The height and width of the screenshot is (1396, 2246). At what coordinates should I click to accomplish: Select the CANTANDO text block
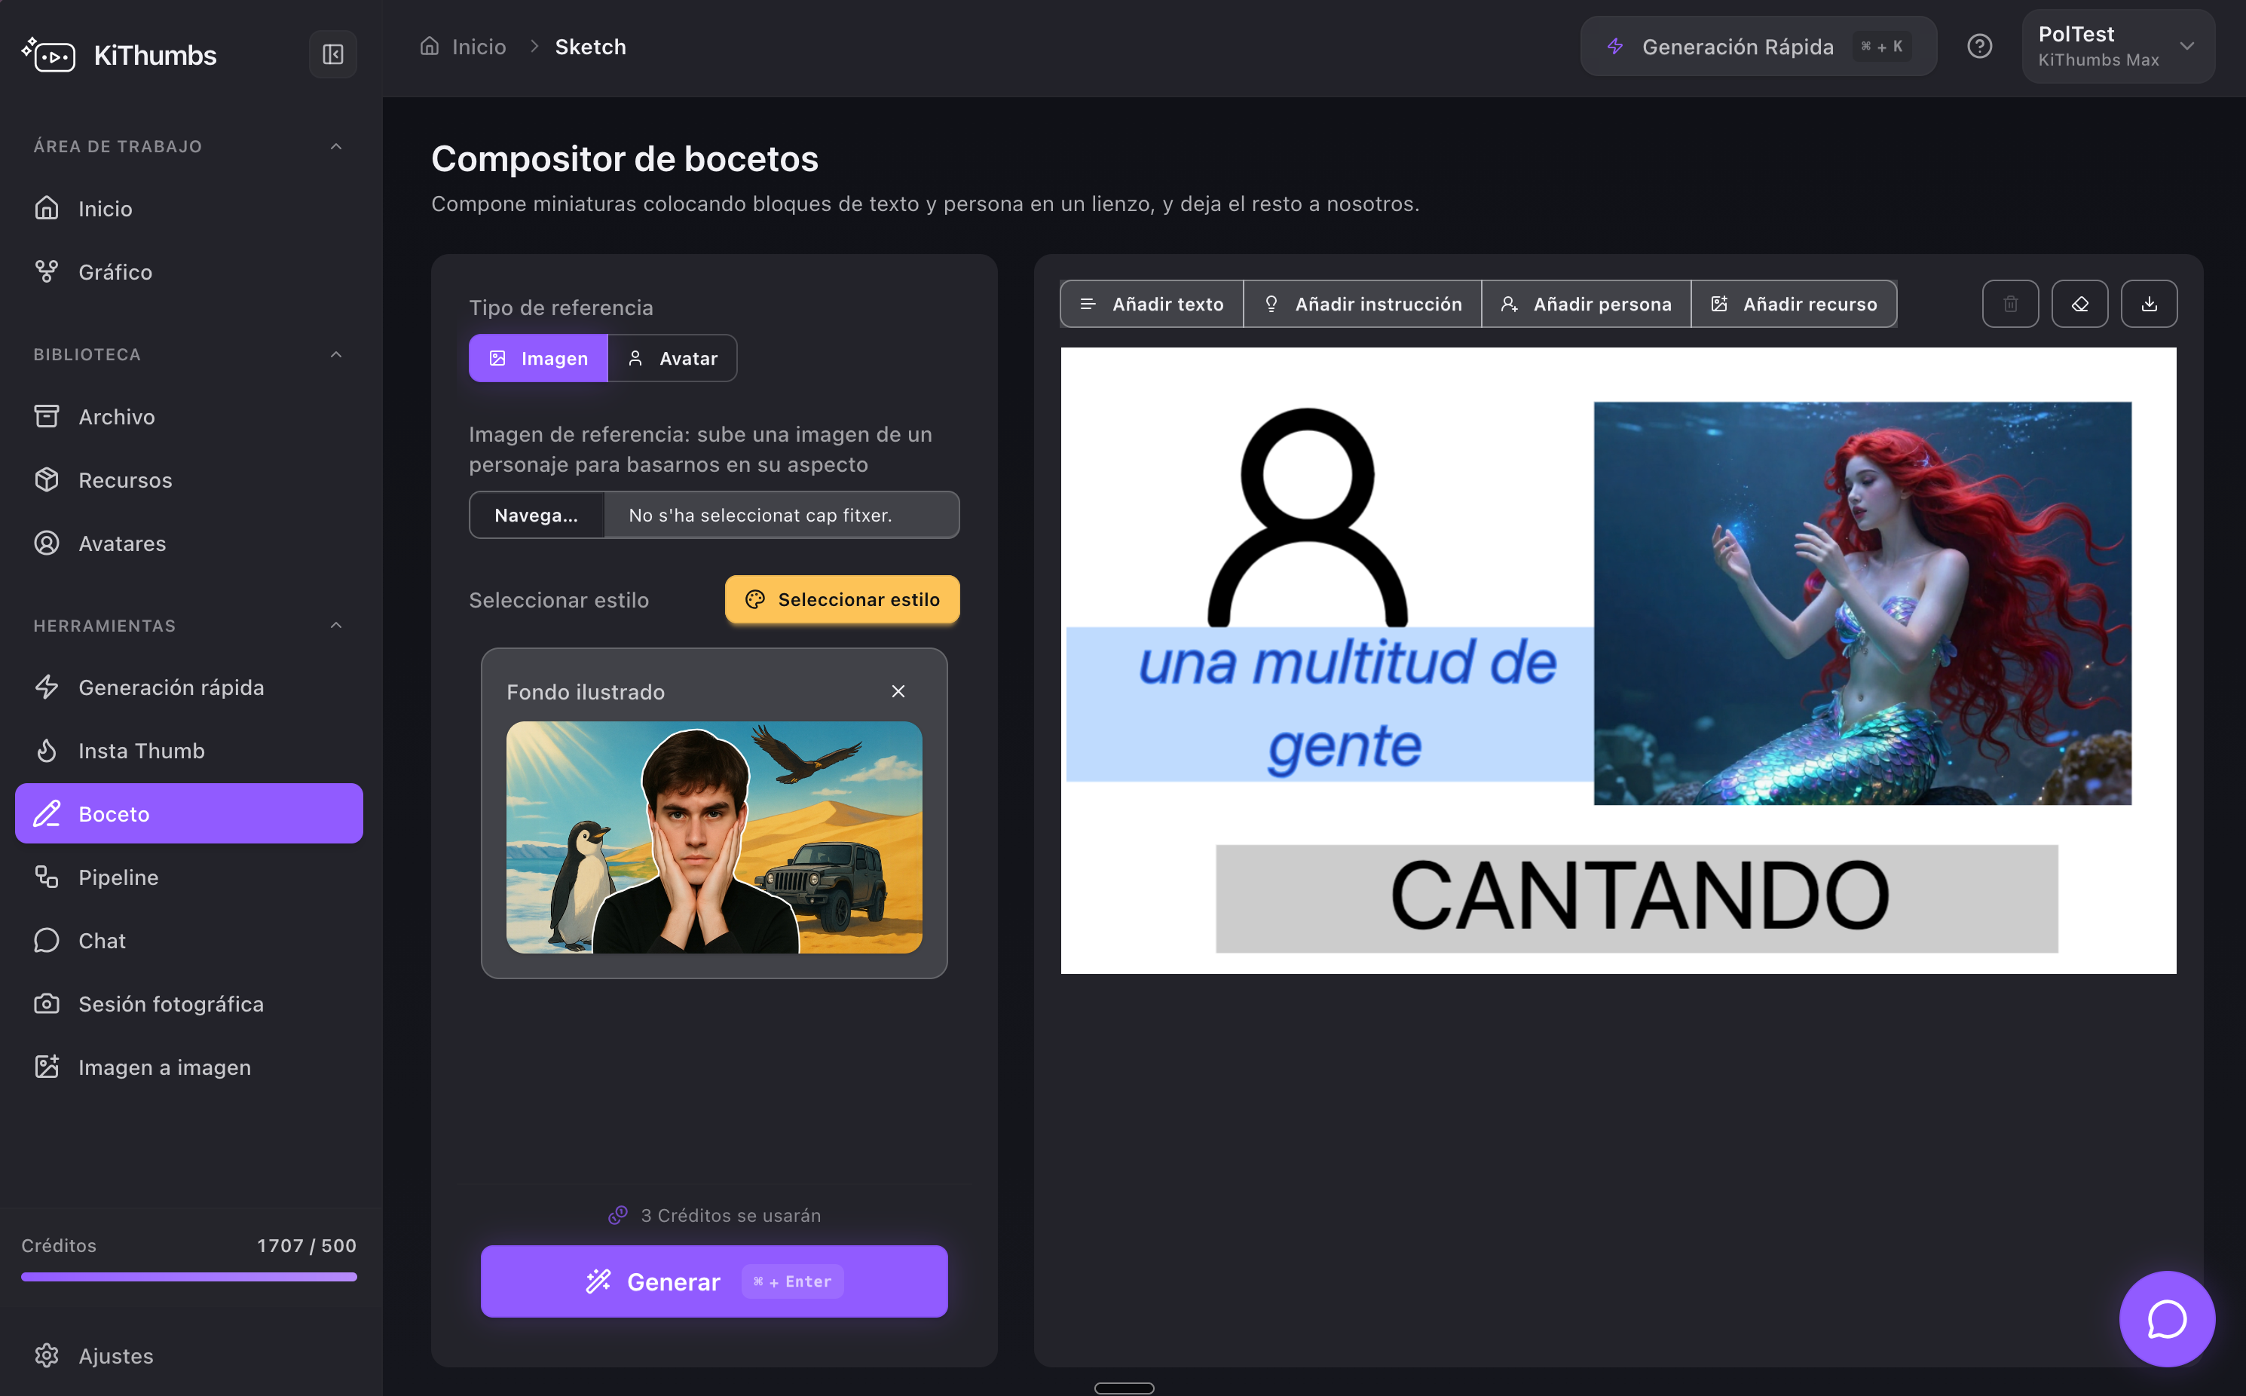[x=1636, y=899]
